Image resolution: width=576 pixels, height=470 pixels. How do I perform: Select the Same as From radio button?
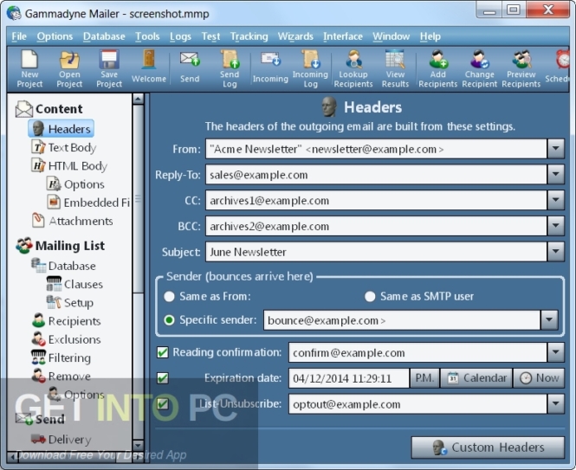click(169, 296)
